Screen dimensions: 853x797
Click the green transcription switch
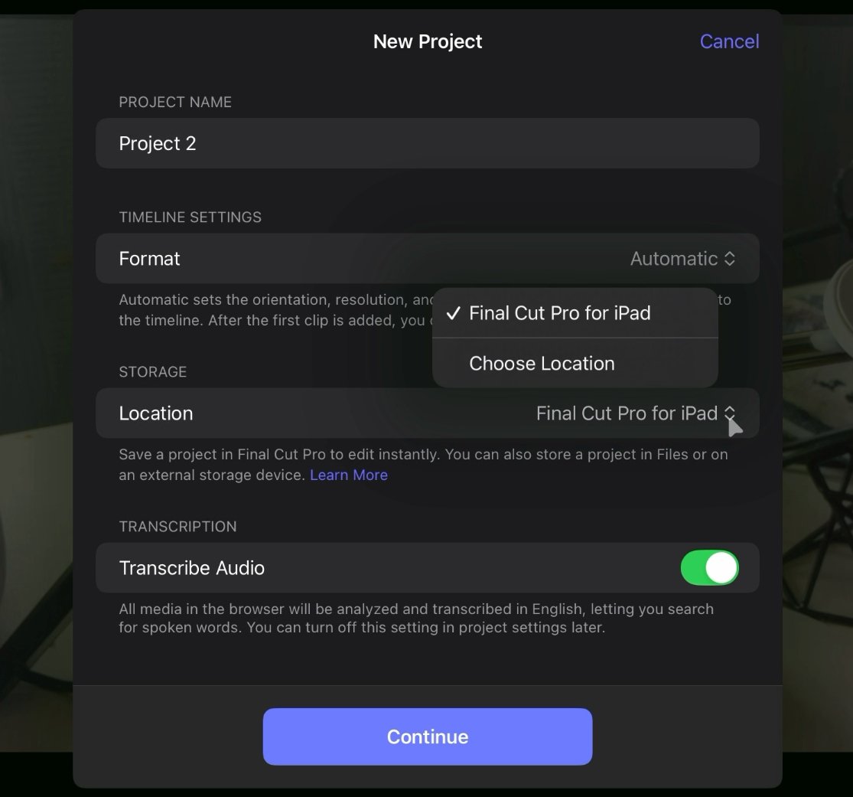click(x=709, y=567)
